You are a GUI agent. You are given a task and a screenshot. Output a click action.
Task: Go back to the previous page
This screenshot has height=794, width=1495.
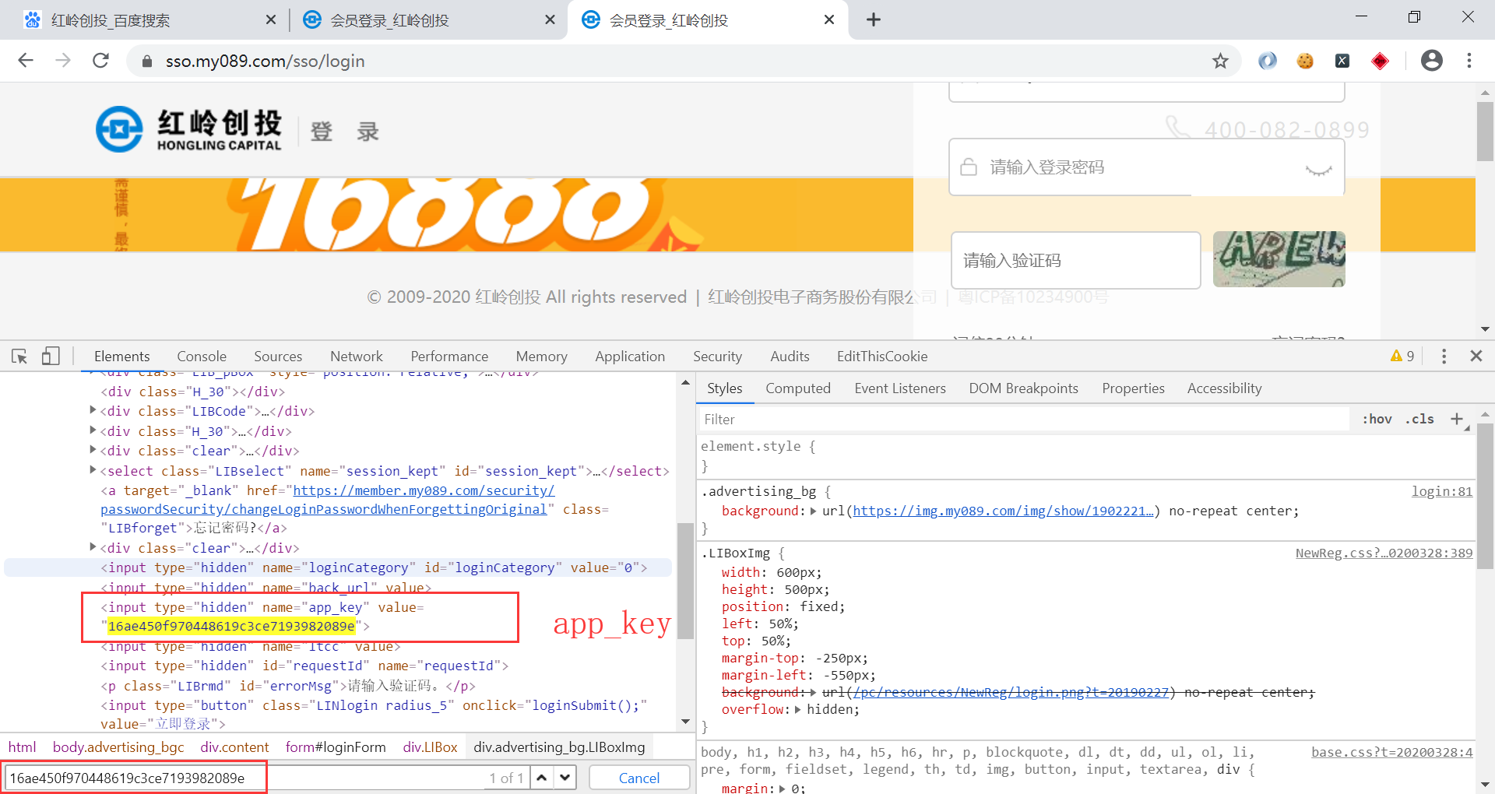tap(26, 61)
